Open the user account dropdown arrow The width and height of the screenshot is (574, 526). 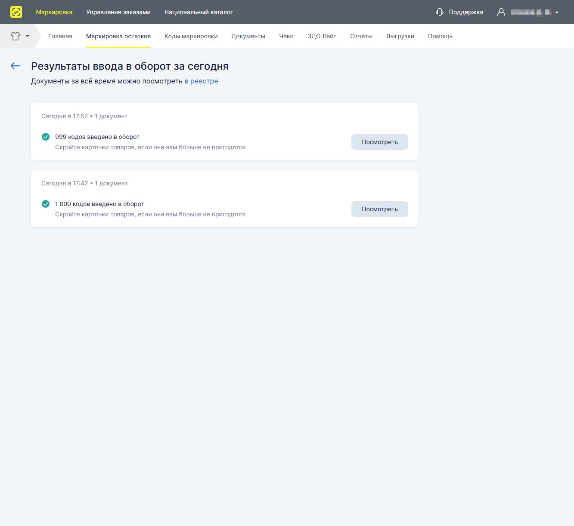click(x=557, y=12)
